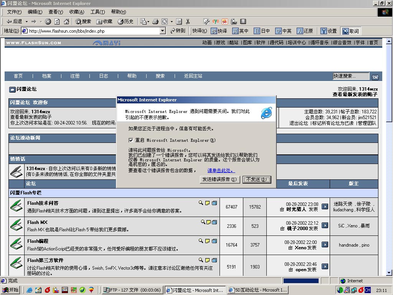Click the magnifier icon in Flash MX row
This screenshot has height=295, width=393.
(203, 222)
